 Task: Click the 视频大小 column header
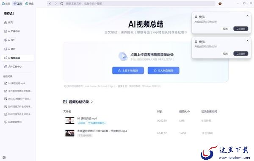point(184,111)
